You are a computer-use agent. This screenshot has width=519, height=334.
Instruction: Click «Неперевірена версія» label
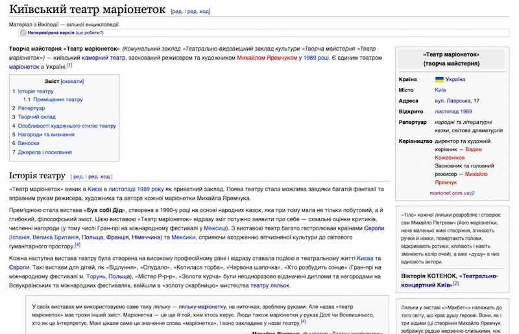click(x=51, y=33)
